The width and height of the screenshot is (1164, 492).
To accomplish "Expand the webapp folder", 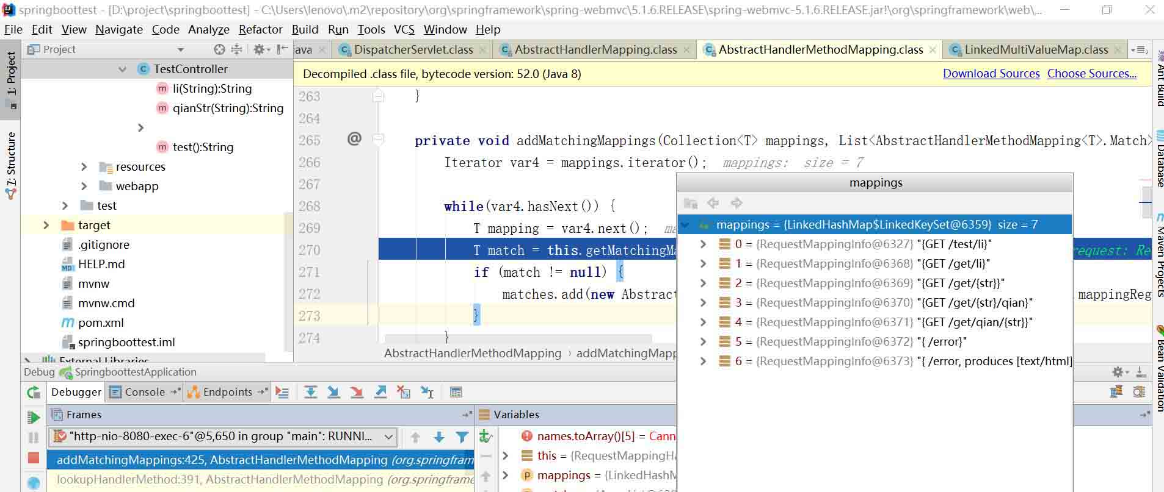I will pyautogui.click(x=84, y=186).
